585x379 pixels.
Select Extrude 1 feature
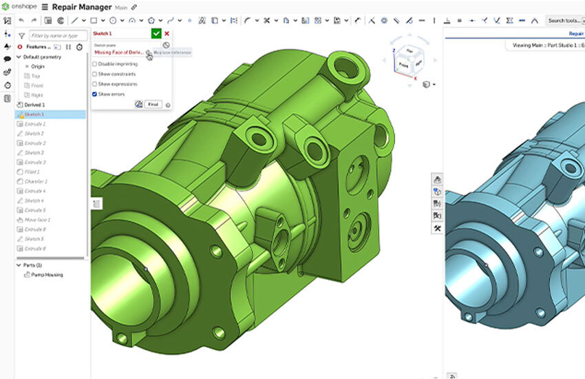pos(34,124)
